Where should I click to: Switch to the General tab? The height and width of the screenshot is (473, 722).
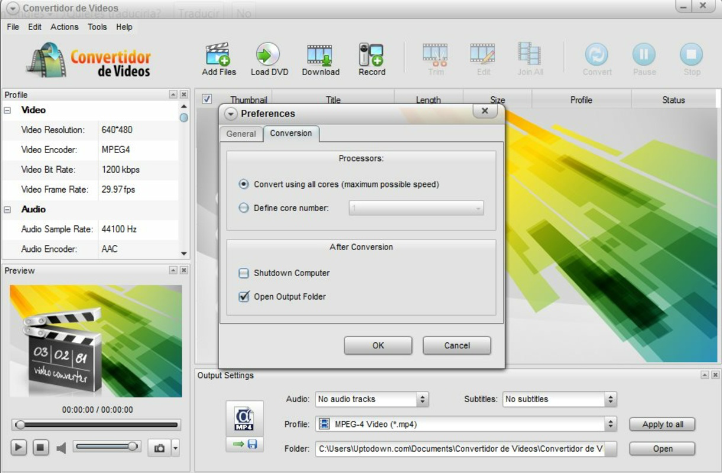(241, 134)
